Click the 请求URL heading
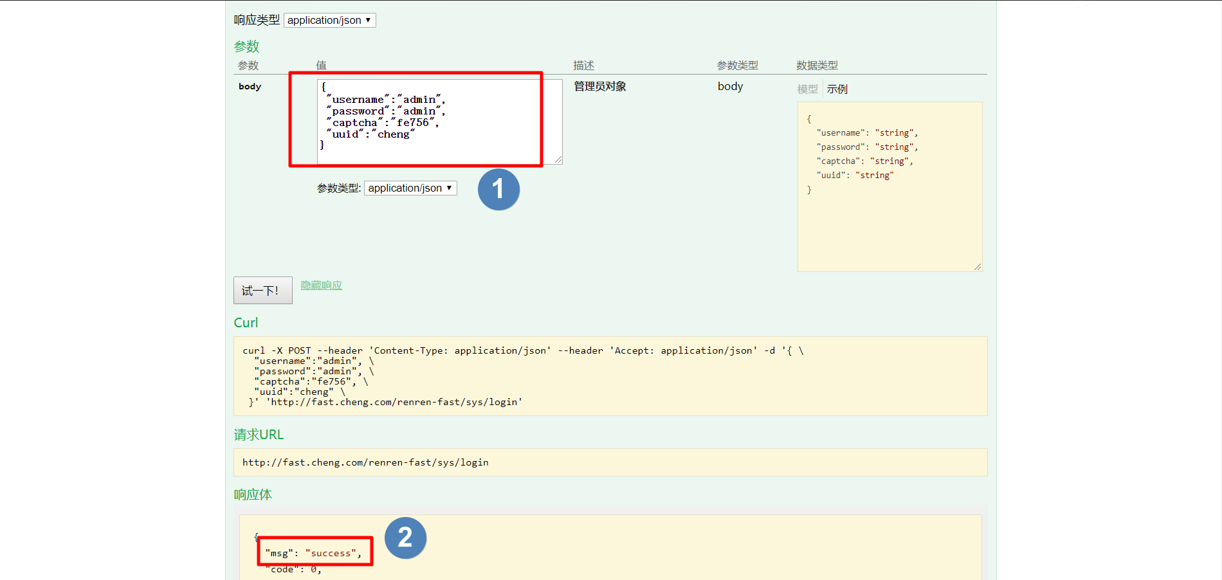 (x=259, y=435)
